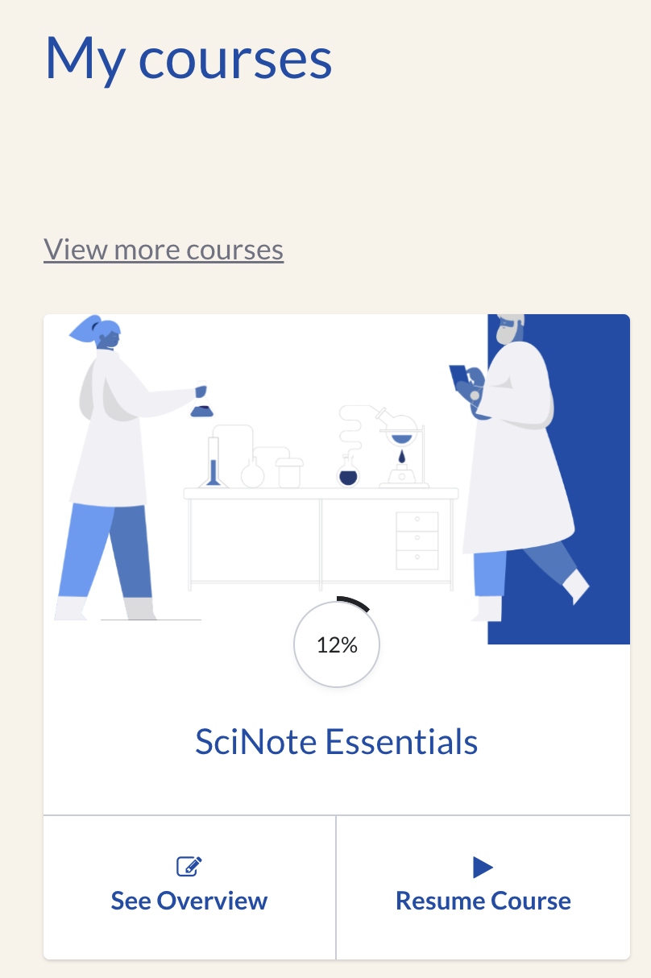
Task: Select the "My courses" page heading
Action: coord(188,58)
